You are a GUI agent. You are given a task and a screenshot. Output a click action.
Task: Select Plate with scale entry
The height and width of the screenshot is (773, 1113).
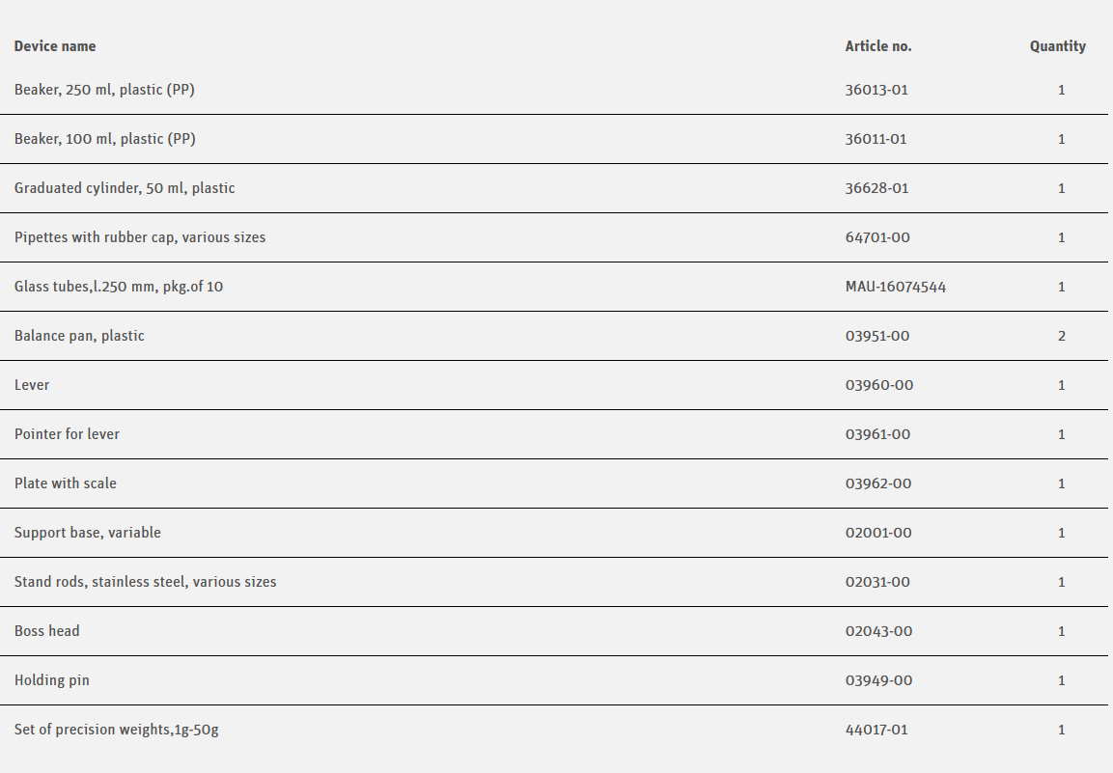[x=66, y=483]
